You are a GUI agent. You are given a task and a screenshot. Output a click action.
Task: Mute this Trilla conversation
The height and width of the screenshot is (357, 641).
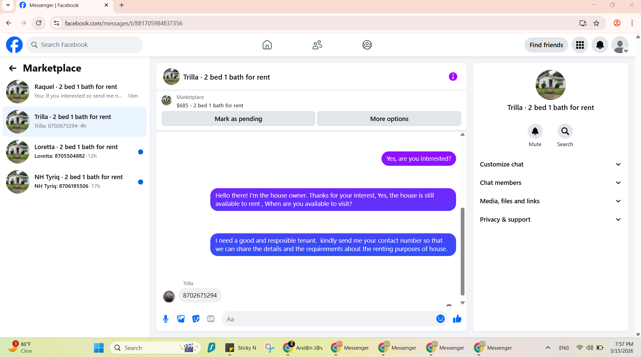point(535,131)
